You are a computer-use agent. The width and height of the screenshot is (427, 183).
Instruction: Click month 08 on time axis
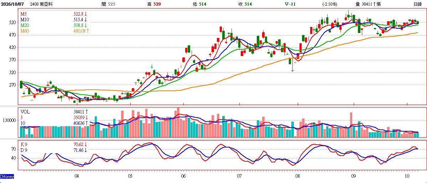(298, 176)
